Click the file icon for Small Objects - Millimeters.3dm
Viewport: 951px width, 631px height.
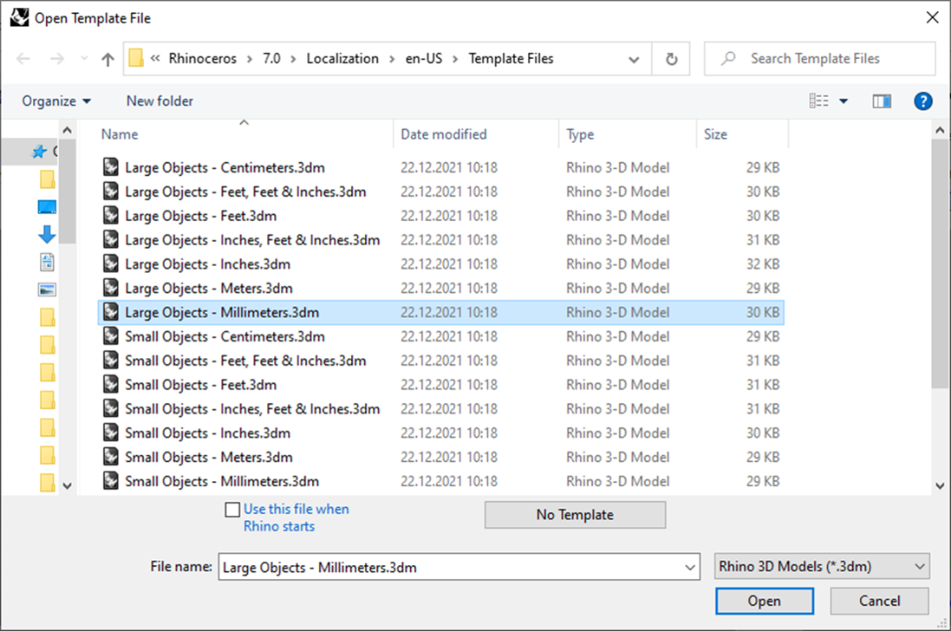(110, 481)
